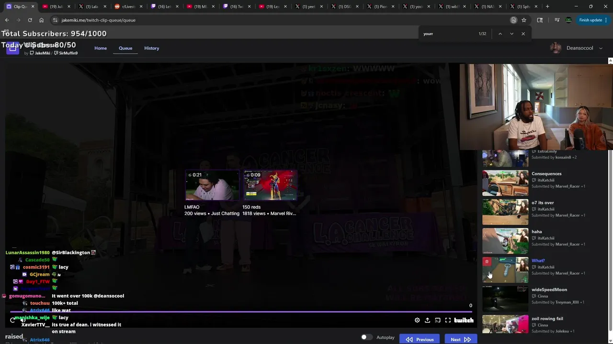
Task: Click the browser reload icon
Action: (x=30, y=20)
